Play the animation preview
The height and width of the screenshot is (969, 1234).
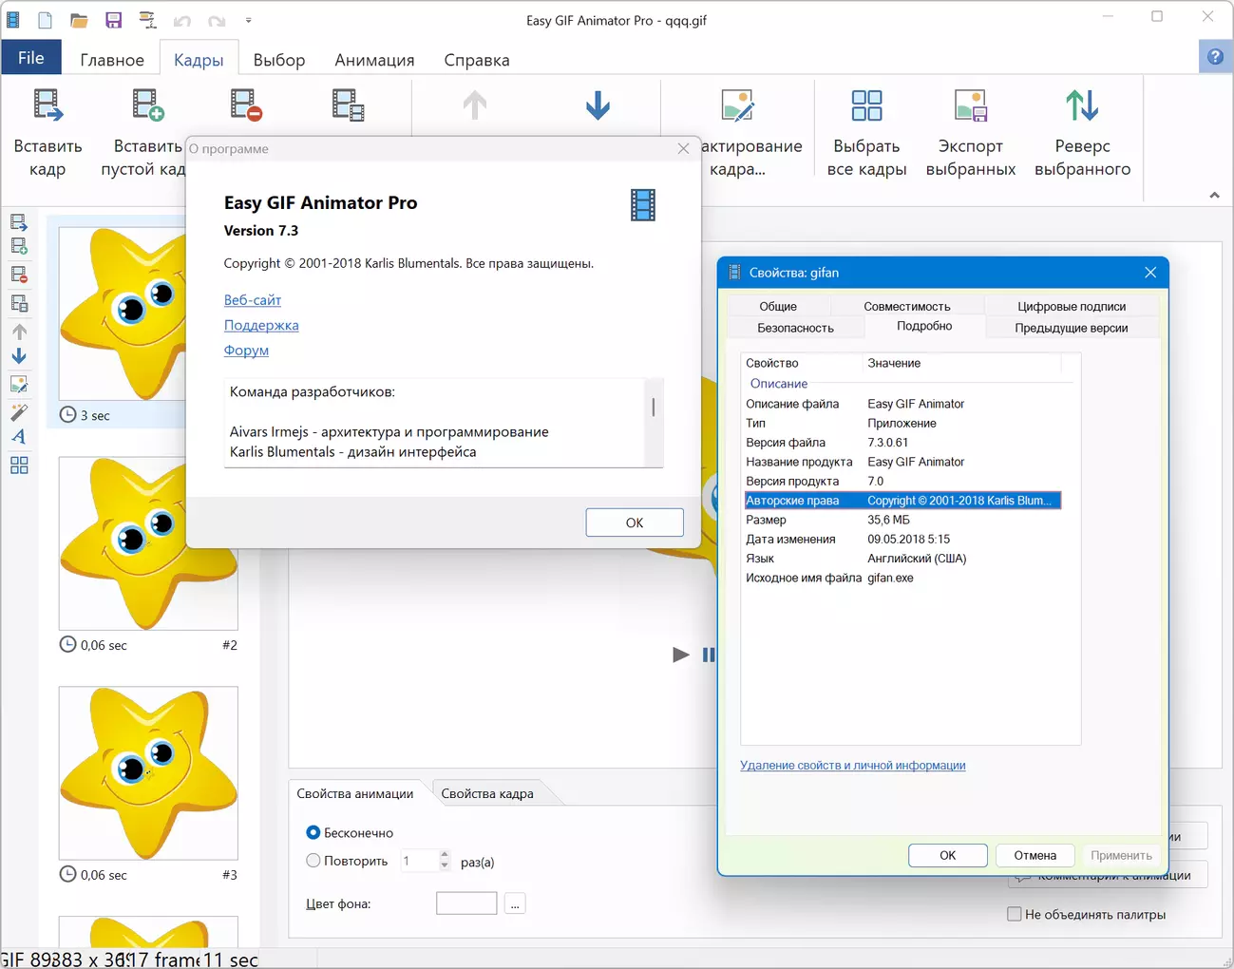click(680, 655)
